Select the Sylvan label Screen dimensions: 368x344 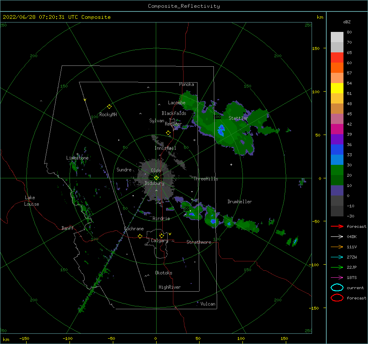[x=157, y=121]
